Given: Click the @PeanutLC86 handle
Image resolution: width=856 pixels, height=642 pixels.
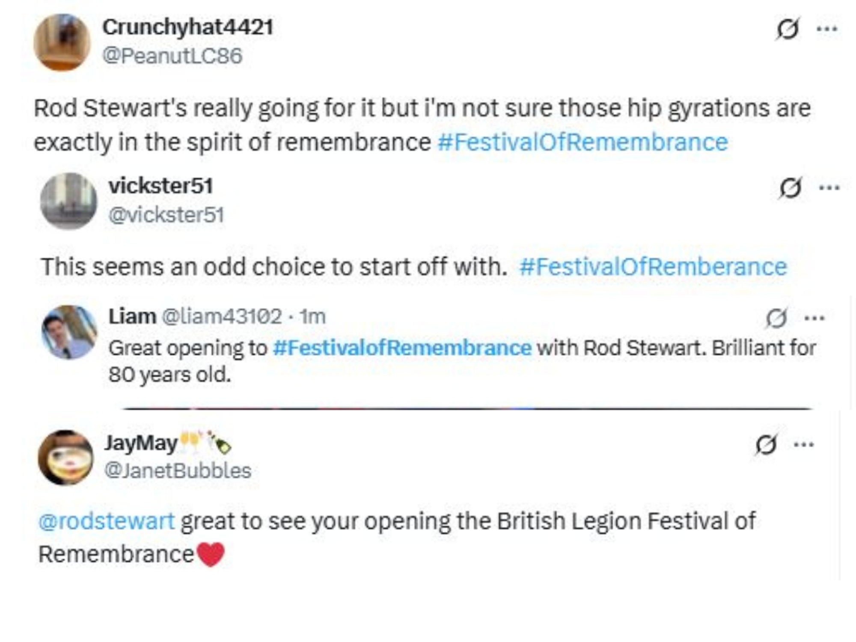Looking at the screenshot, I should pyautogui.click(x=171, y=53).
